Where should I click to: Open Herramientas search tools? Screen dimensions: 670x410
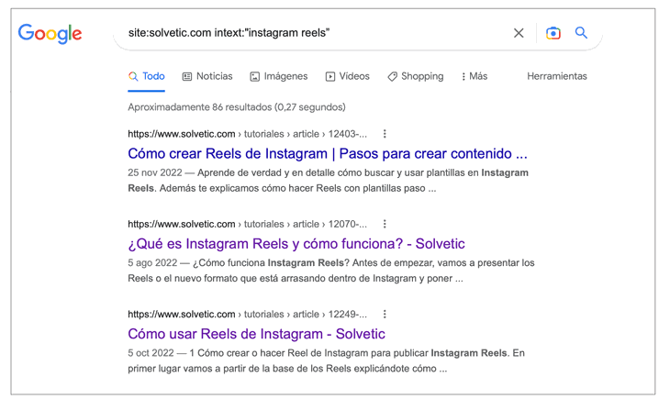pos(557,76)
